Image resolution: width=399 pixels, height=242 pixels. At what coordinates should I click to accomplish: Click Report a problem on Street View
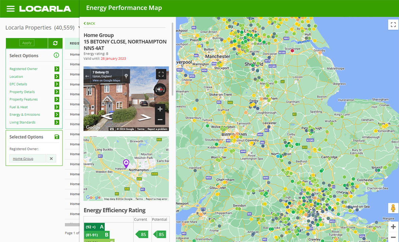pos(157,129)
